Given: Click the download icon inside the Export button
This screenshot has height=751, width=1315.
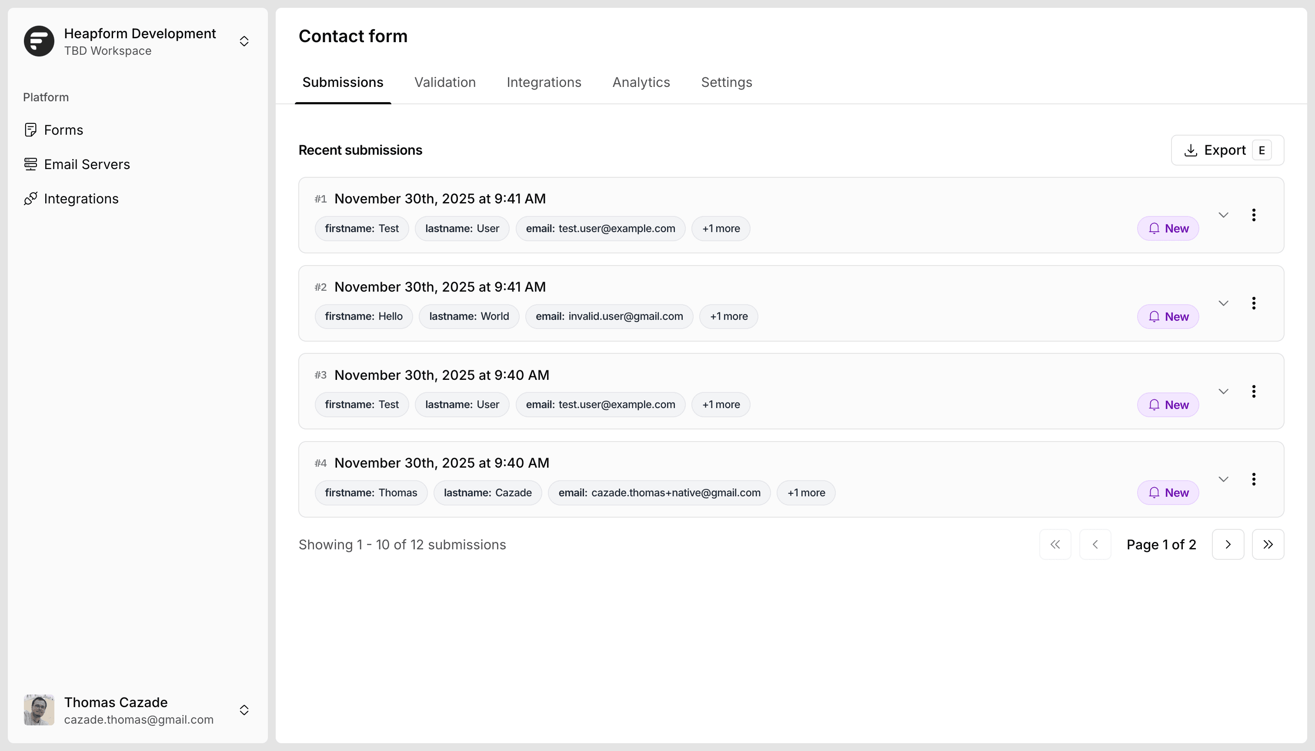Looking at the screenshot, I should 1191,150.
